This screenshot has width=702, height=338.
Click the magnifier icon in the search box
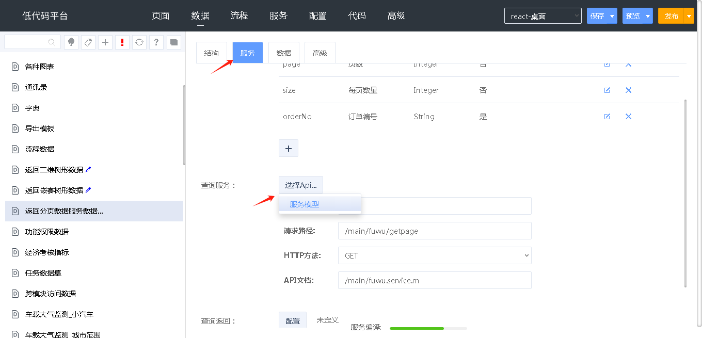point(52,42)
